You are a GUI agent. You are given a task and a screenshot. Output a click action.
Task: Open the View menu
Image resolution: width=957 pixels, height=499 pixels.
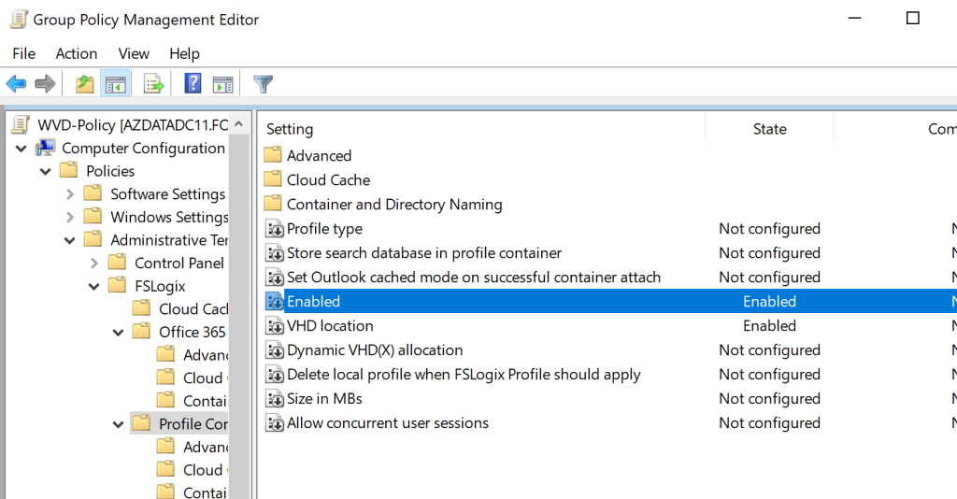pyautogui.click(x=134, y=53)
